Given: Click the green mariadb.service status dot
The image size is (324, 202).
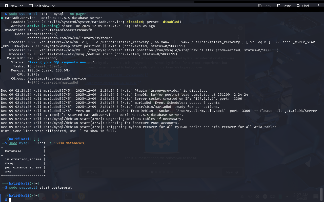Looking at the screenshot, I should [x=2, y=18].
